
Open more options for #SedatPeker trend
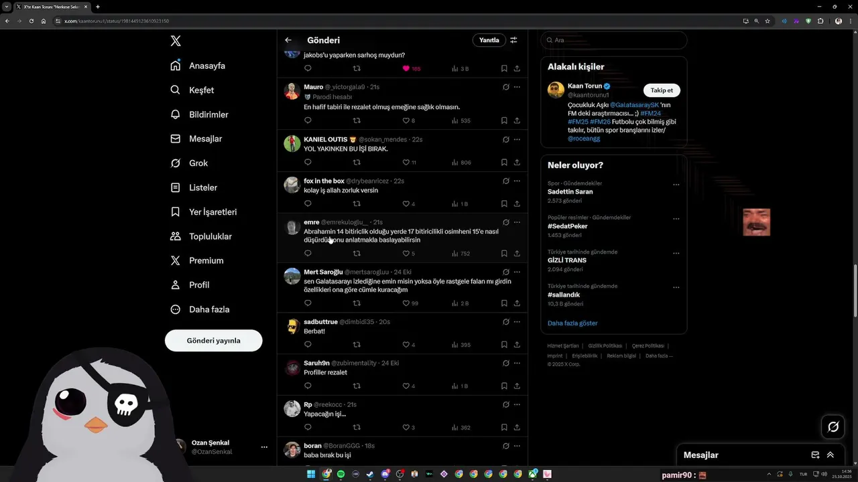pos(676,219)
